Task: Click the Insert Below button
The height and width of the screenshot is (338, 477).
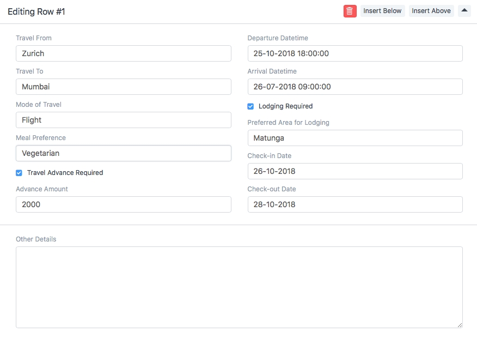Action: (x=382, y=11)
